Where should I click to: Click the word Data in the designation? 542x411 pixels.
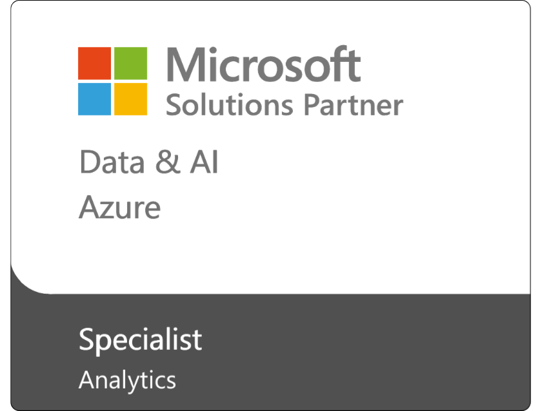tap(112, 162)
